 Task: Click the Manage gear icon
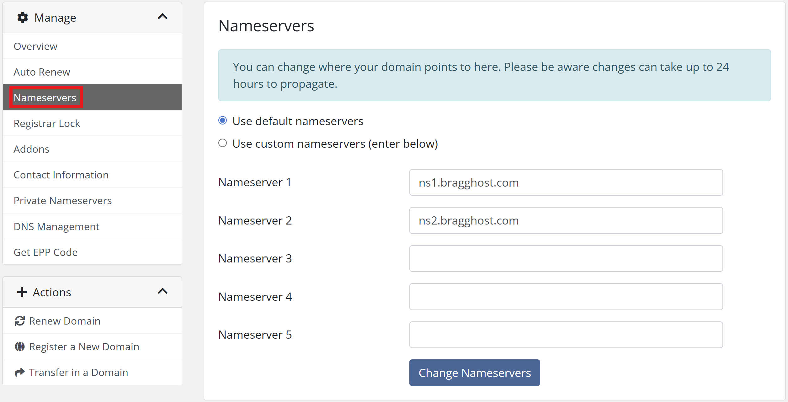[x=23, y=18]
